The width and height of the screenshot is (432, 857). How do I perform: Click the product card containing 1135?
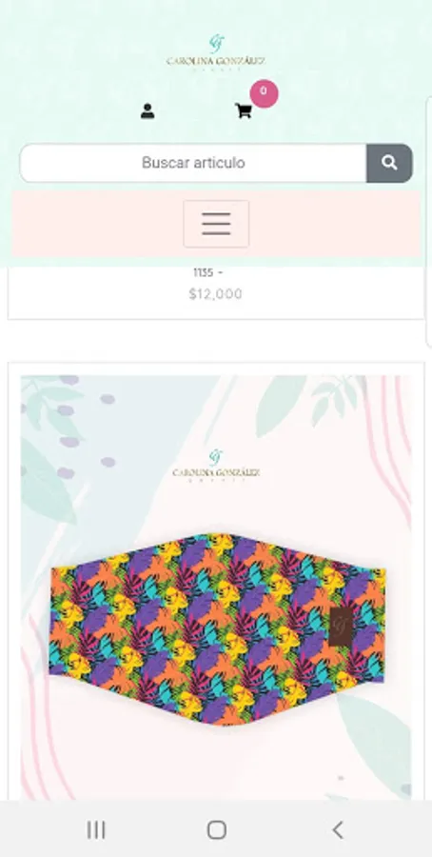[216, 292]
